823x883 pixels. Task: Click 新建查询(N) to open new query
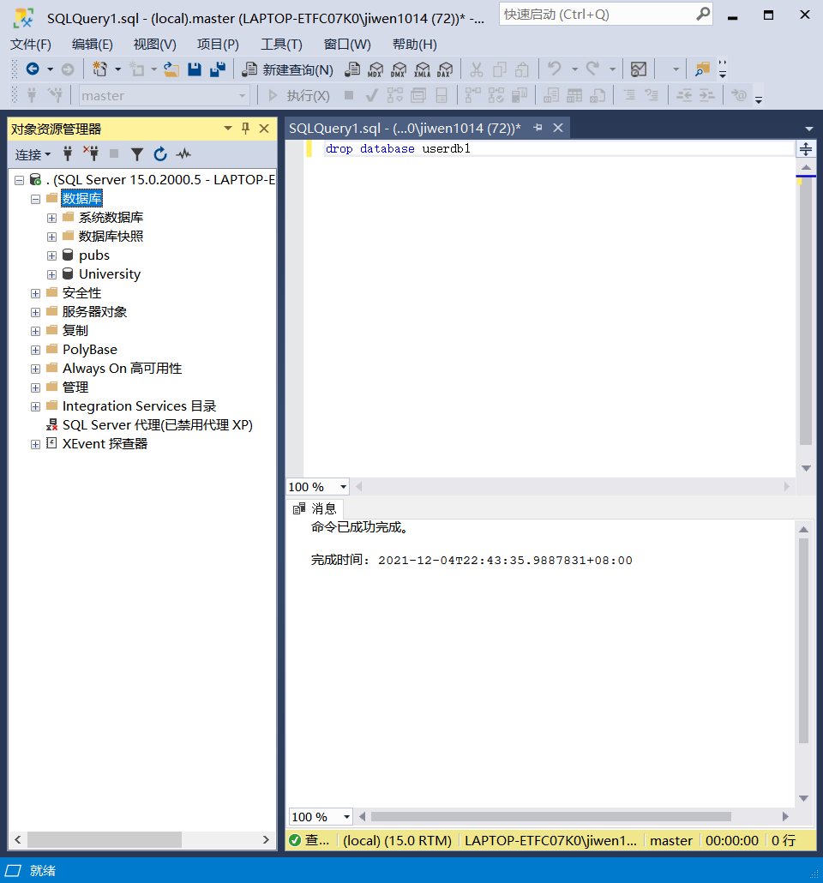288,69
